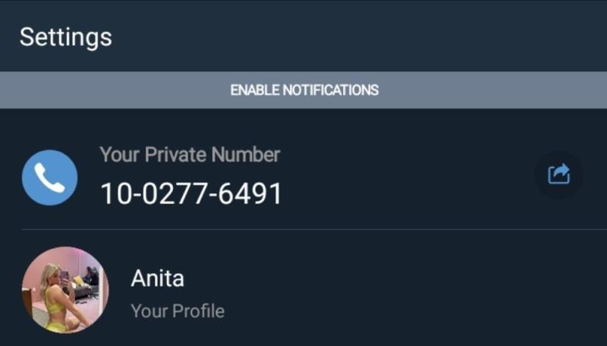607x346 pixels.
Task: Click the Anita profile name
Action: pos(157,278)
